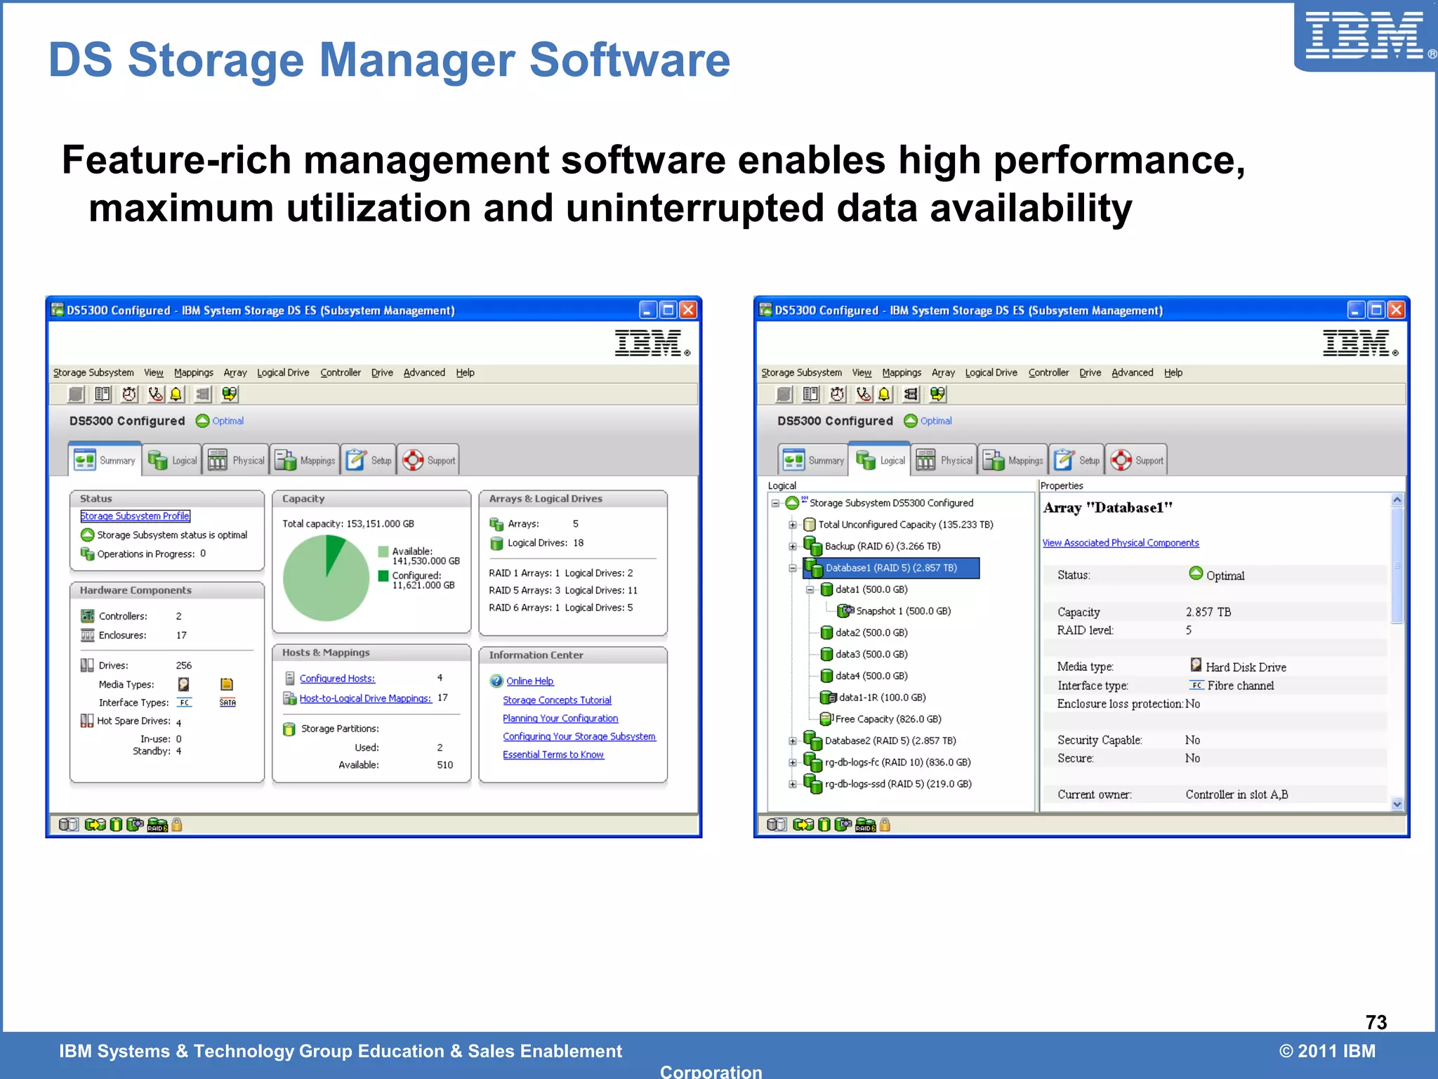Select the data3 (500.0 GB) logical drive
This screenshot has height=1079, width=1438.
coord(871,654)
